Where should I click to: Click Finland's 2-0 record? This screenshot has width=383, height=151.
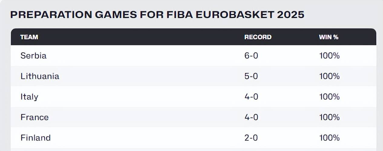coord(251,138)
